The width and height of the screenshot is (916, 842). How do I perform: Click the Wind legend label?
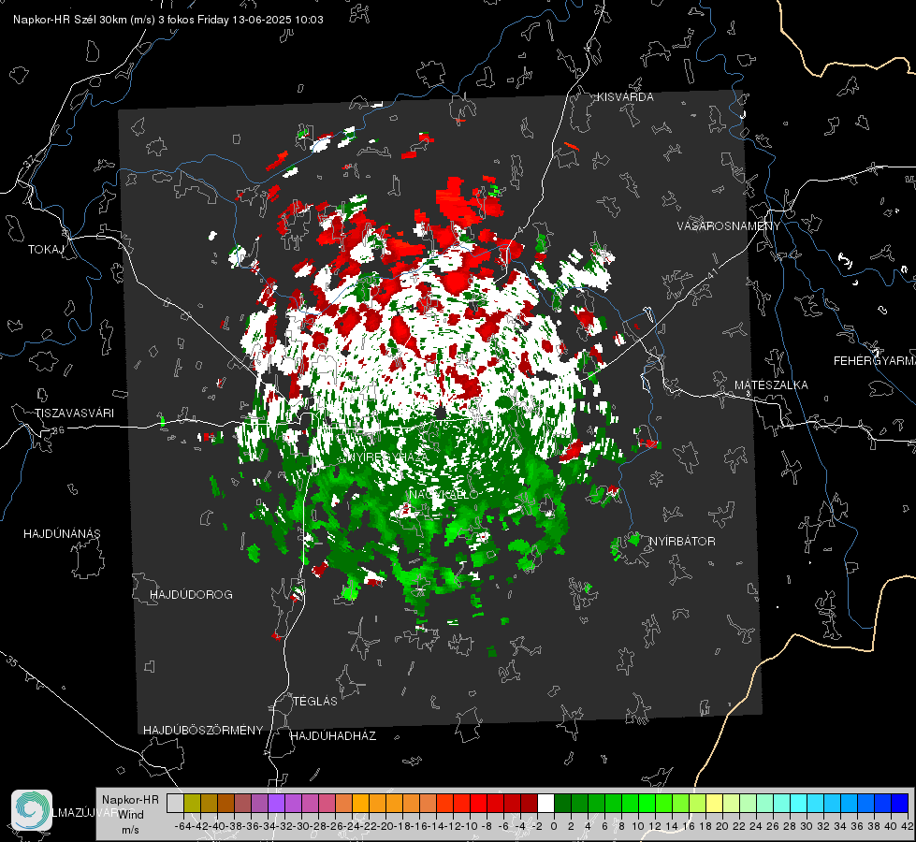(131, 815)
